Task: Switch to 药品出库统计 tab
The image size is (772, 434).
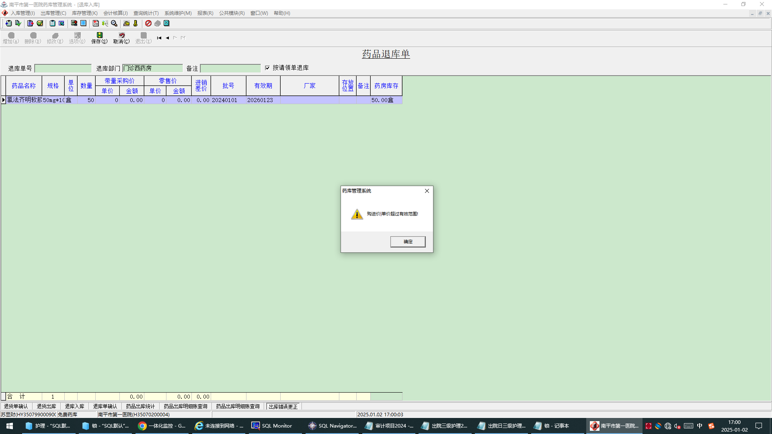Action: [140, 406]
